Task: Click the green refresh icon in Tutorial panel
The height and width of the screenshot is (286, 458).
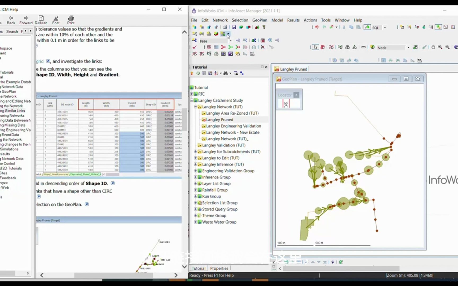Action: click(x=198, y=73)
